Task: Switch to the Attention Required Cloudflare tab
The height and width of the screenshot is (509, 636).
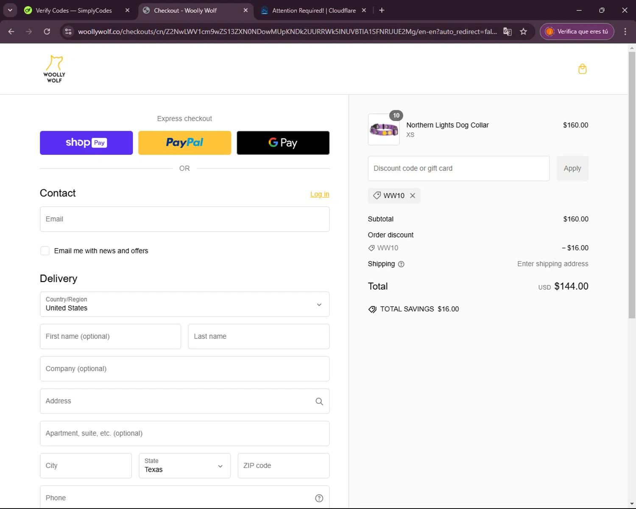Action: pyautogui.click(x=314, y=10)
